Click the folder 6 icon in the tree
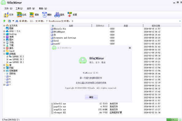This screenshot has width=182, height=121. click(7, 82)
